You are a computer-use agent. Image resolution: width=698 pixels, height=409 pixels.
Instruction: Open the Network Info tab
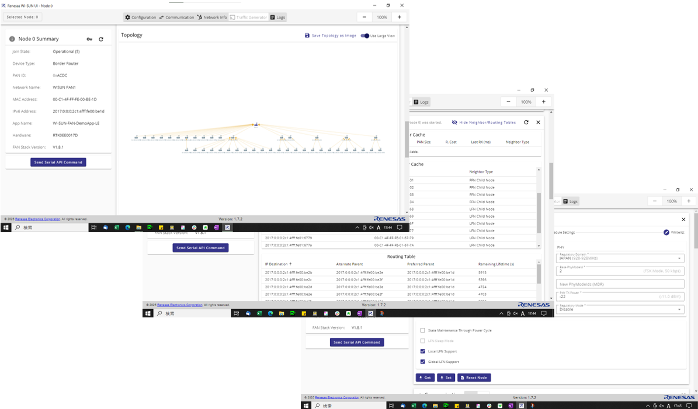click(x=212, y=18)
